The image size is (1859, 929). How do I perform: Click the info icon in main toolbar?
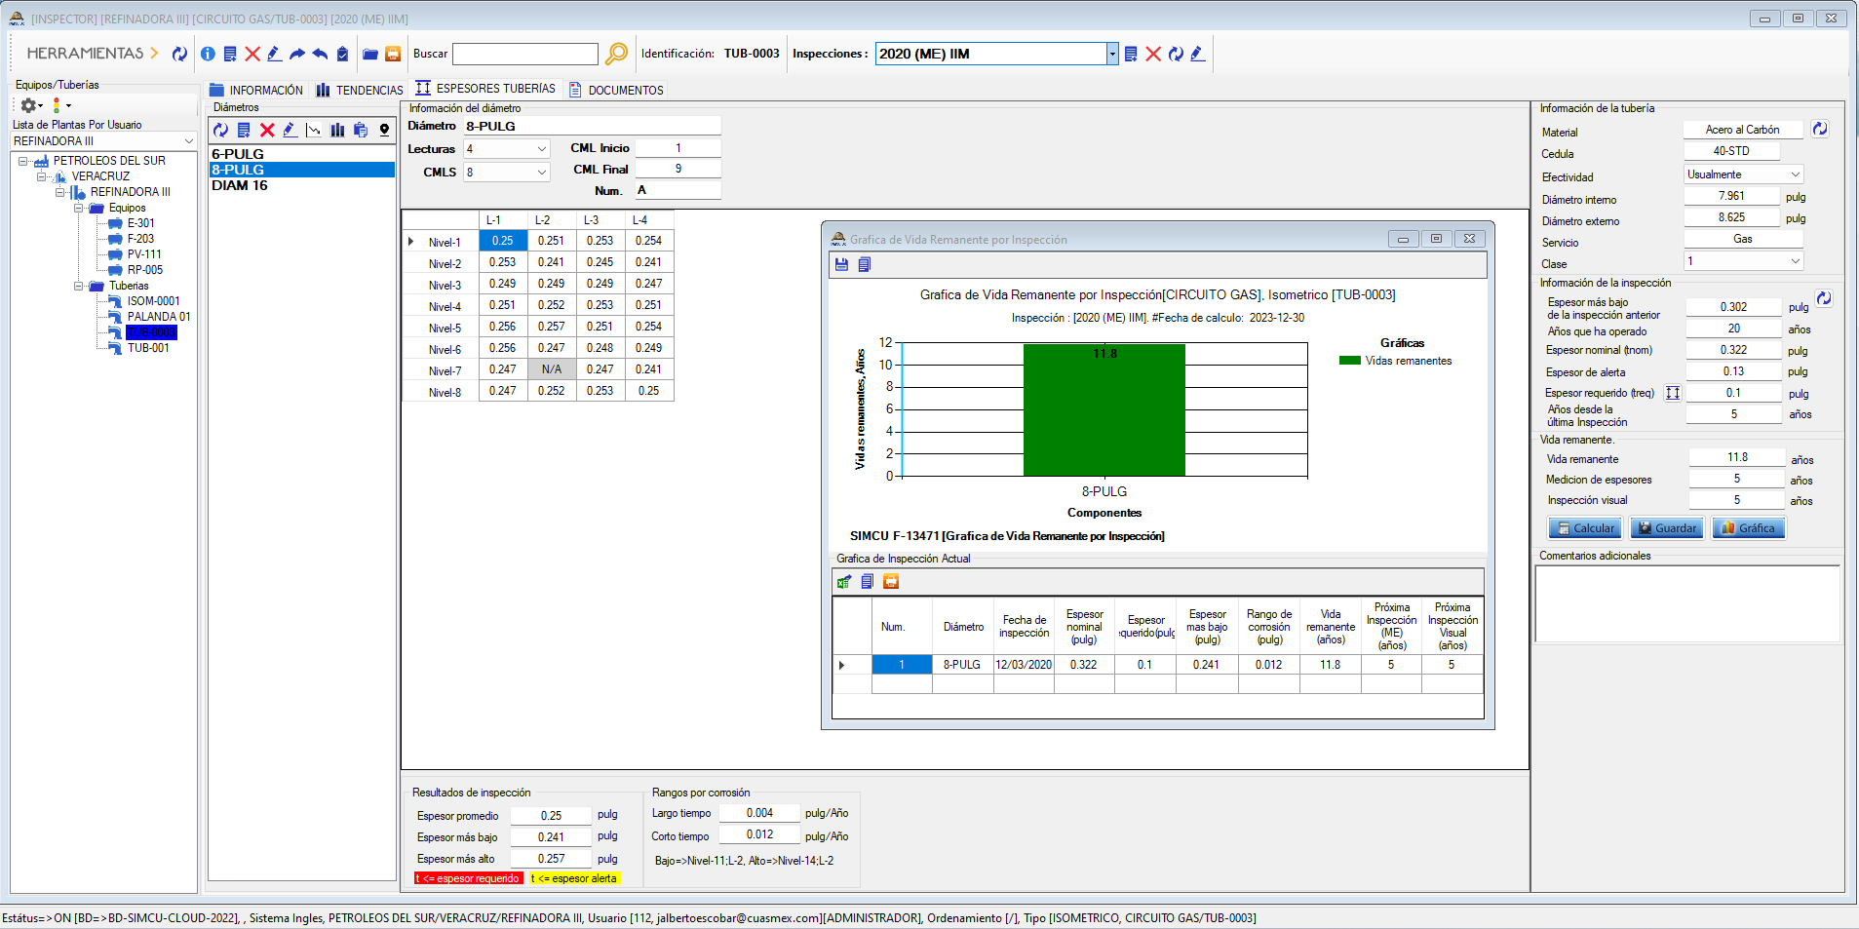208,55
